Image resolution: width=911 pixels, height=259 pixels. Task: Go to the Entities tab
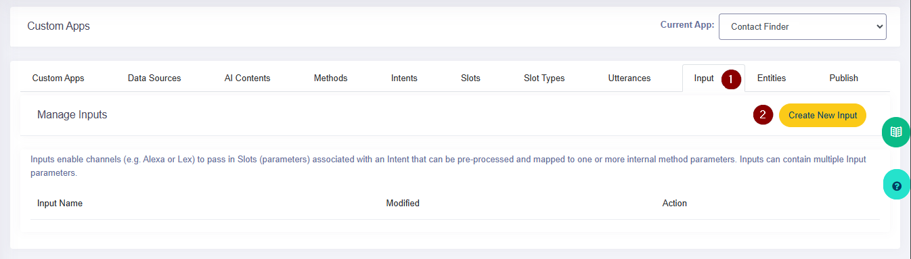[772, 78]
